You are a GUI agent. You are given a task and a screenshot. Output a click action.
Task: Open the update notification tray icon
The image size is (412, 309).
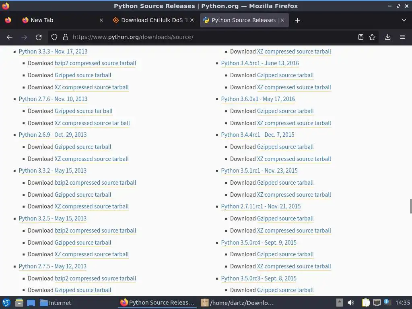387,302
